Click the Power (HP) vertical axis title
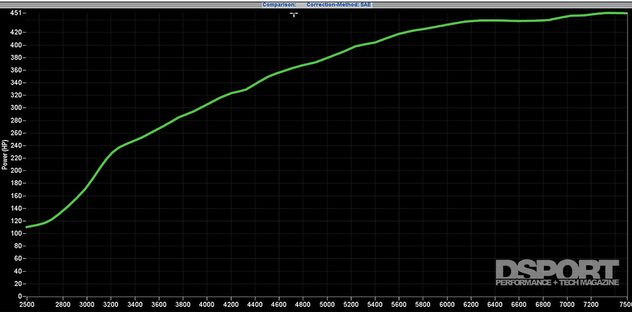Viewport: 632px width, 312px height. (5, 154)
